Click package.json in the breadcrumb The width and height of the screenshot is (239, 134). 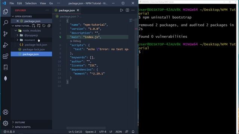[x=68, y=16]
